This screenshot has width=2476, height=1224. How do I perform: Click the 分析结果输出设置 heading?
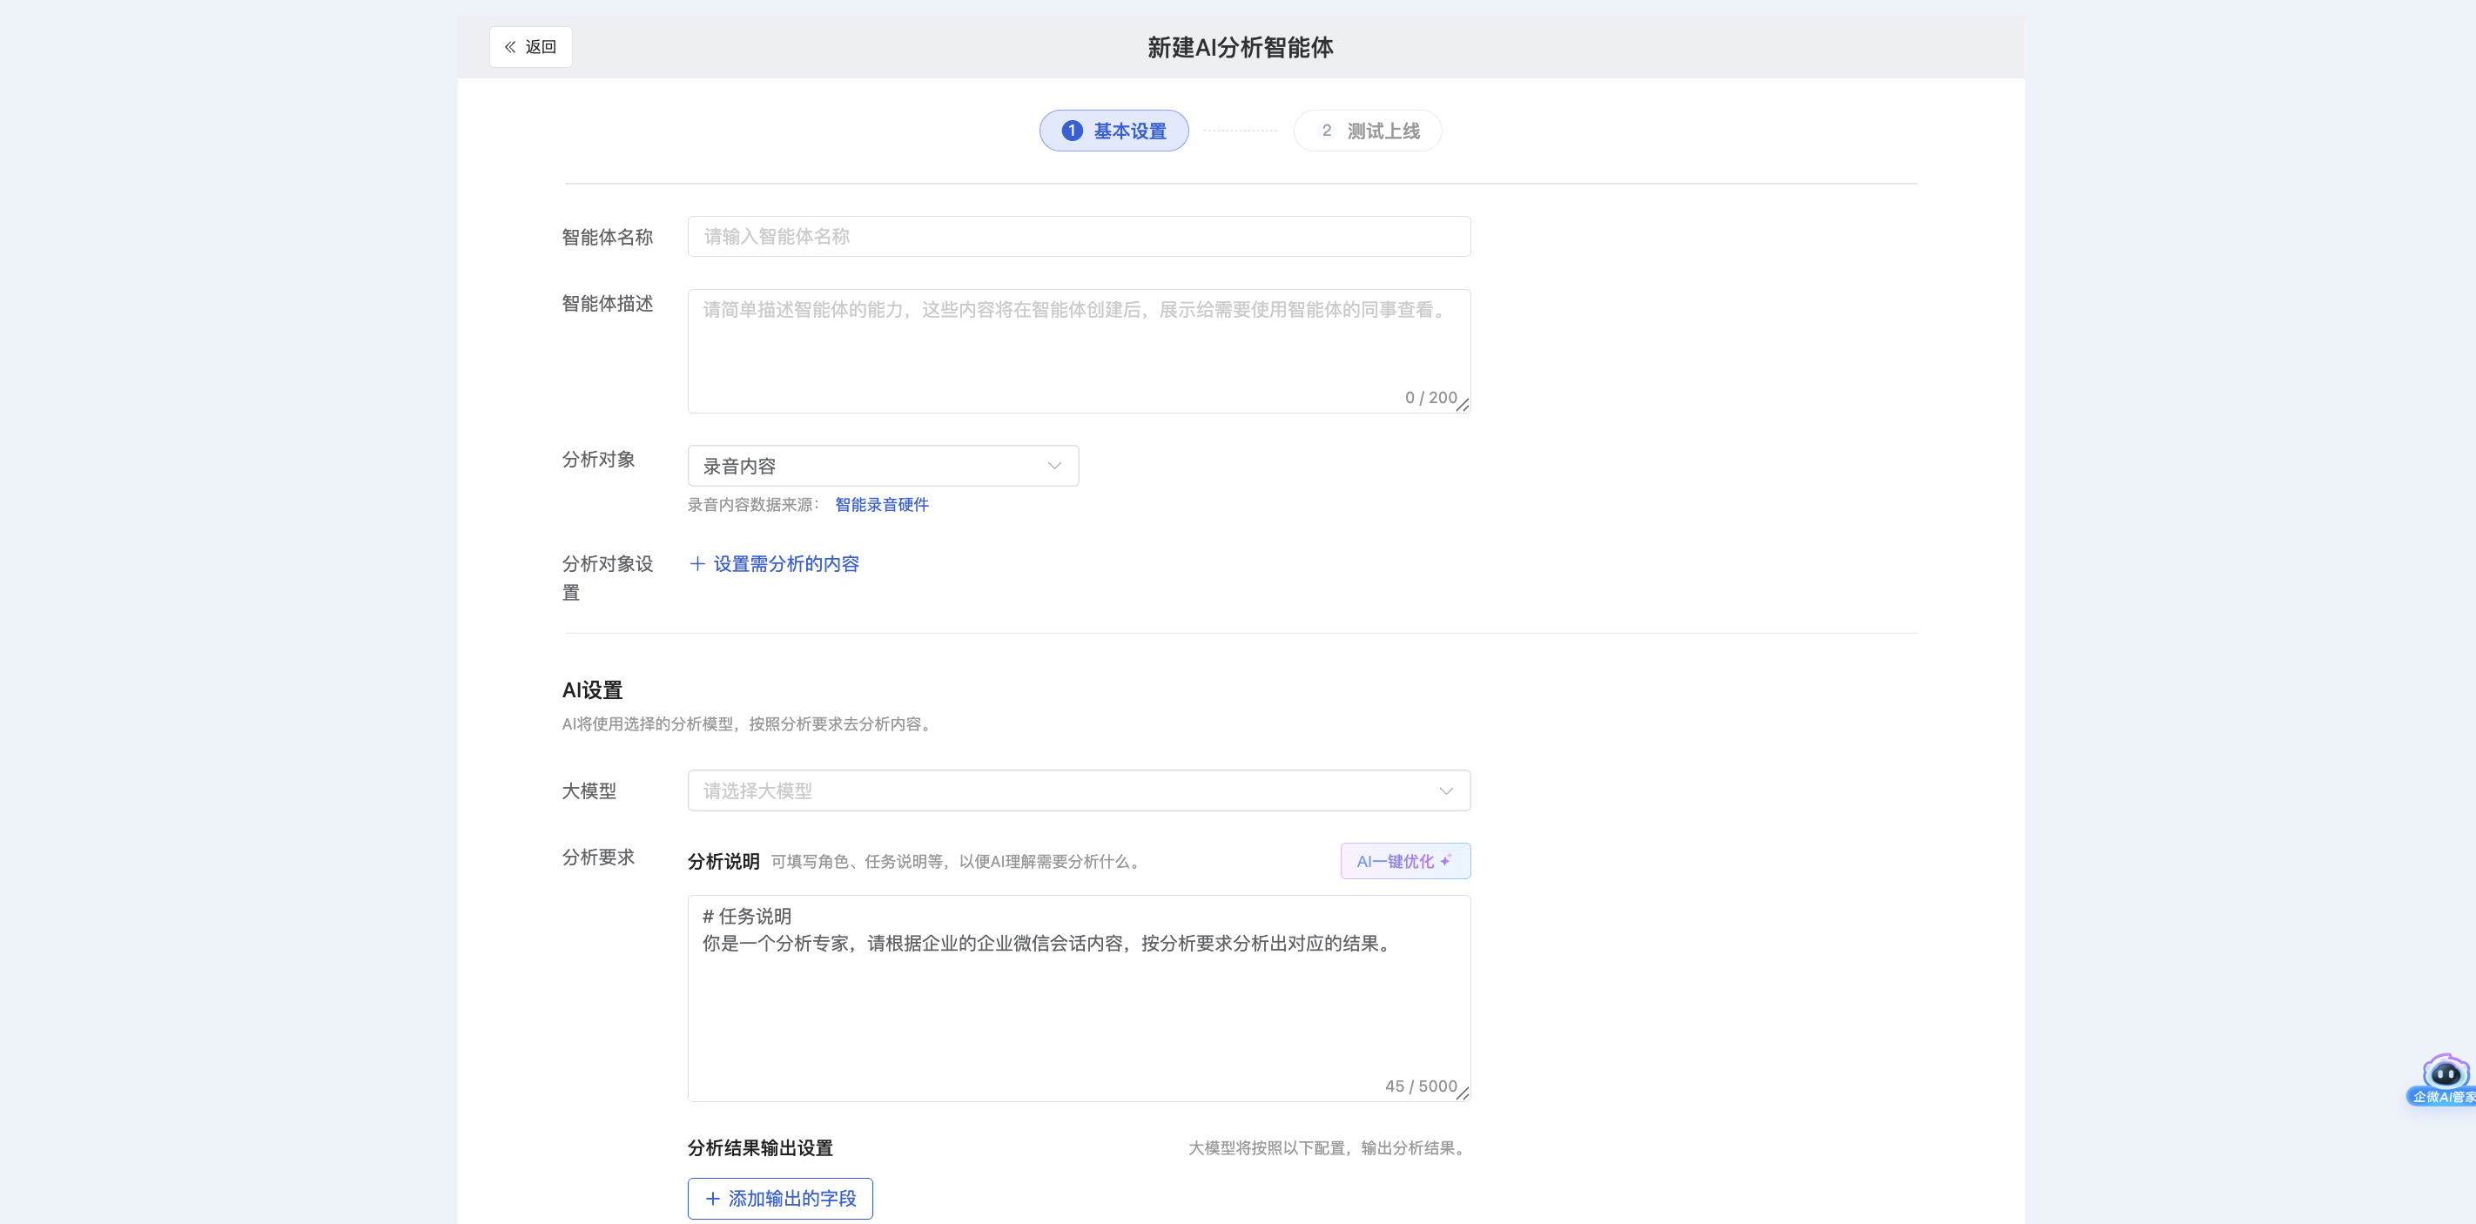point(760,1148)
